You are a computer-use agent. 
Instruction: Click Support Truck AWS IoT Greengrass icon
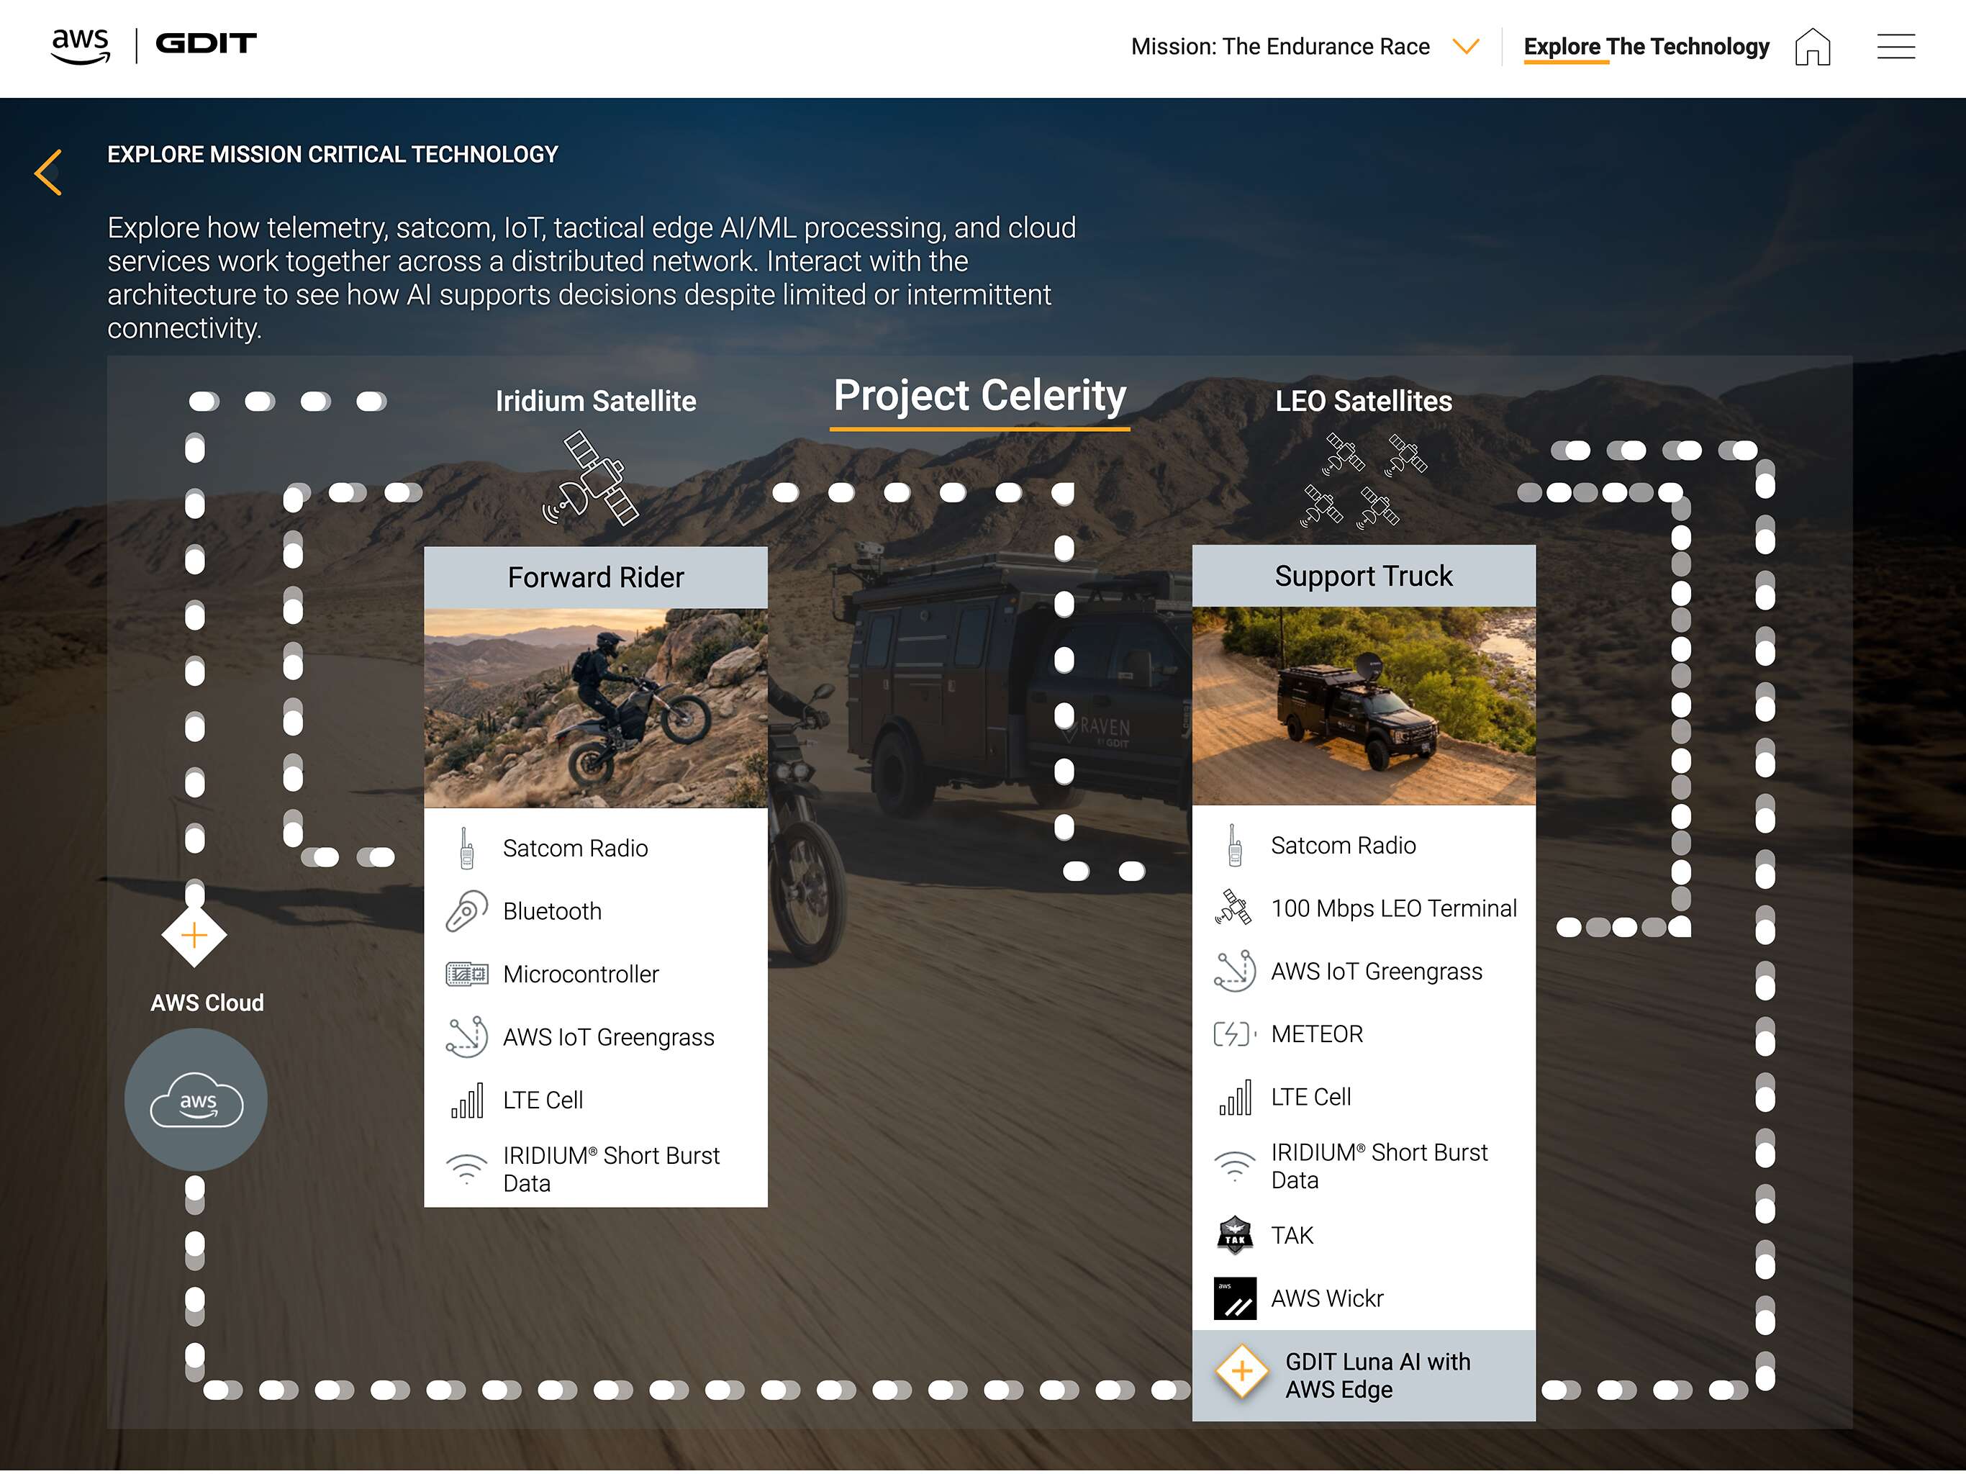1235,971
